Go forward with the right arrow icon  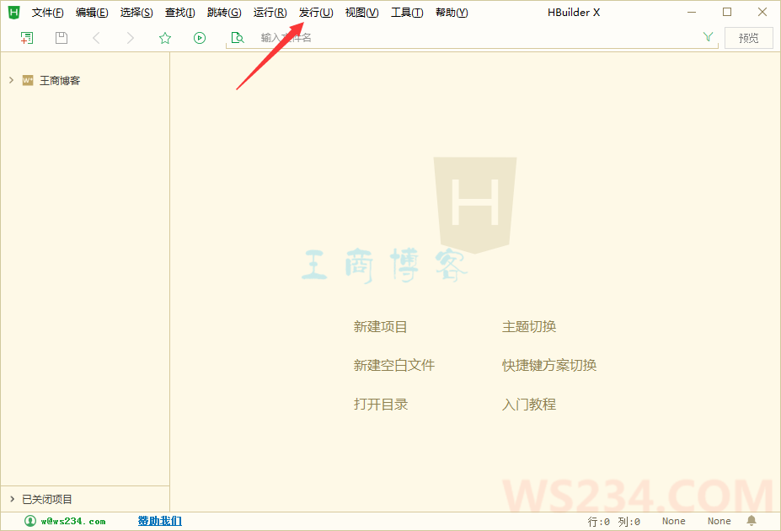tap(131, 38)
